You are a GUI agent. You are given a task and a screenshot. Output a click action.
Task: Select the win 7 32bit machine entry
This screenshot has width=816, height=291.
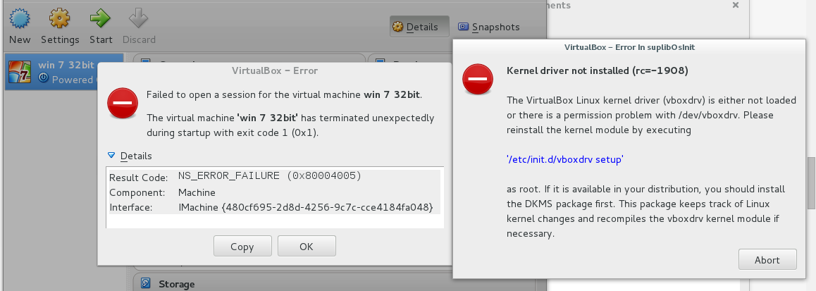[x=63, y=72]
